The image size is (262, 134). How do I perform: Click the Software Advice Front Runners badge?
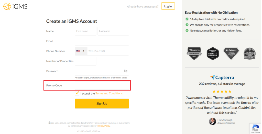213,53
